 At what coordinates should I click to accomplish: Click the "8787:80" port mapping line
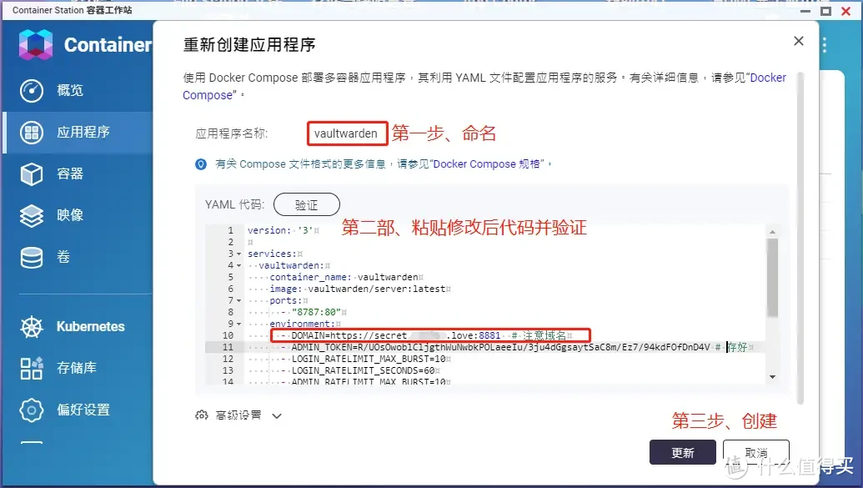316,312
